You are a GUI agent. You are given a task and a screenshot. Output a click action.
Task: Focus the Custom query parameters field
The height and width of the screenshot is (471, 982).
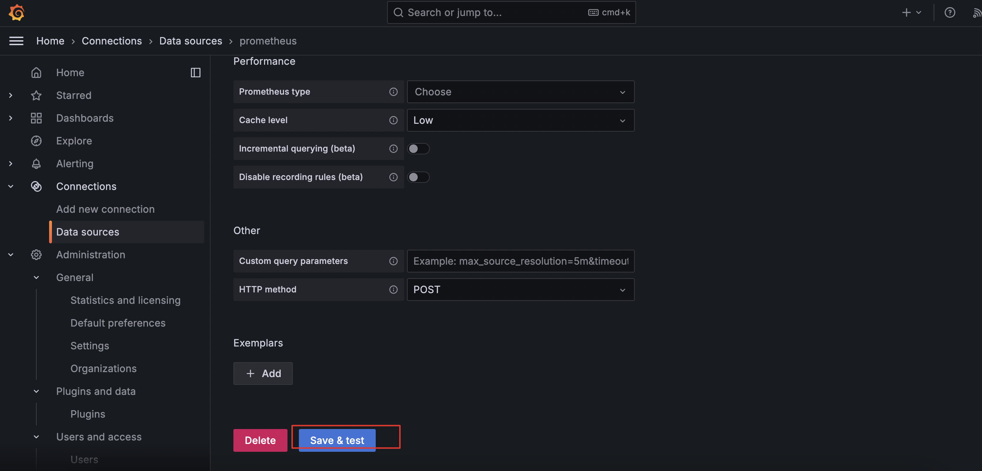coord(520,261)
